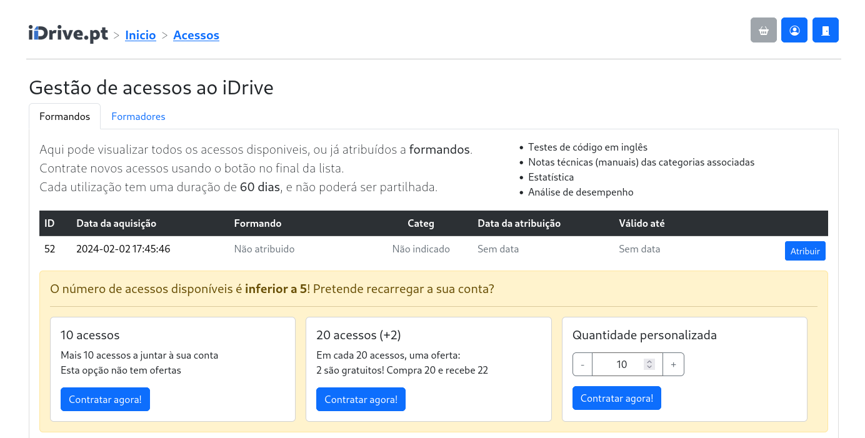Select the Formando cell showing Não atribuido
Screen dimensions: 865x438
pyautogui.click(x=264, y=249)
